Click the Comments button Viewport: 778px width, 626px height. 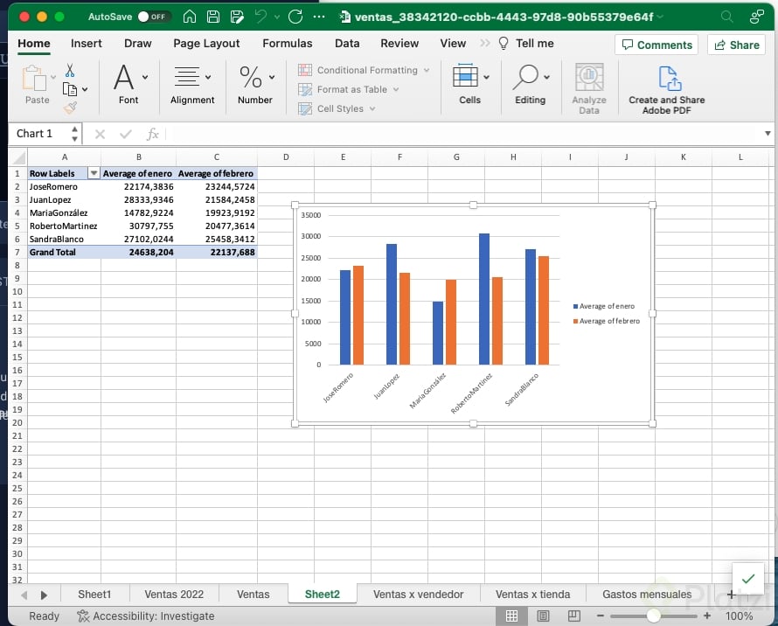point(656,45)
